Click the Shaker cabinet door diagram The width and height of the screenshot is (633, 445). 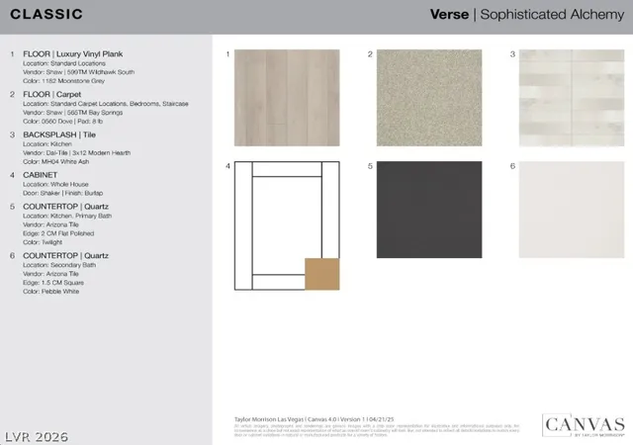click(287, 225)
